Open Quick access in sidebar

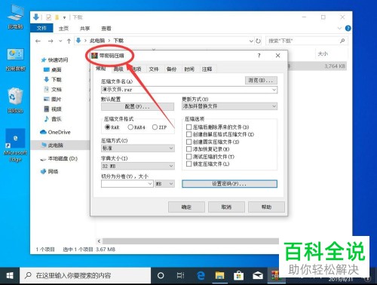coord(54,60)
